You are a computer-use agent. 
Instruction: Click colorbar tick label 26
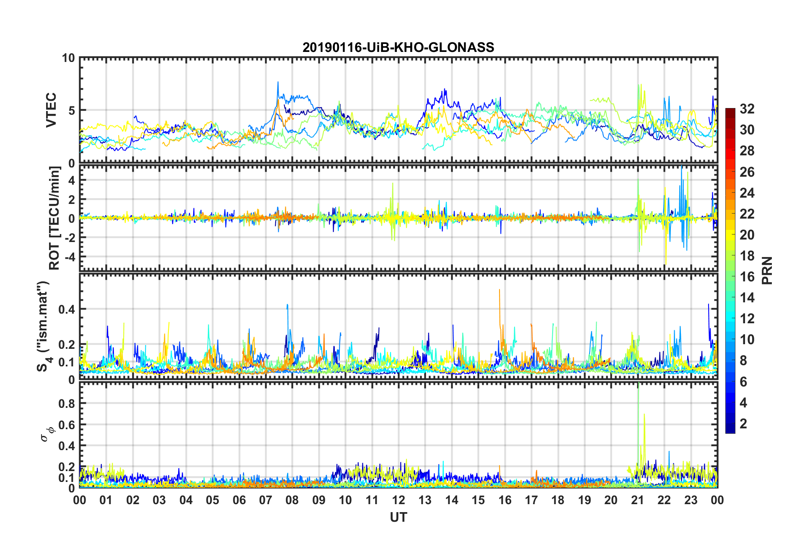click(x=747, y=172)
